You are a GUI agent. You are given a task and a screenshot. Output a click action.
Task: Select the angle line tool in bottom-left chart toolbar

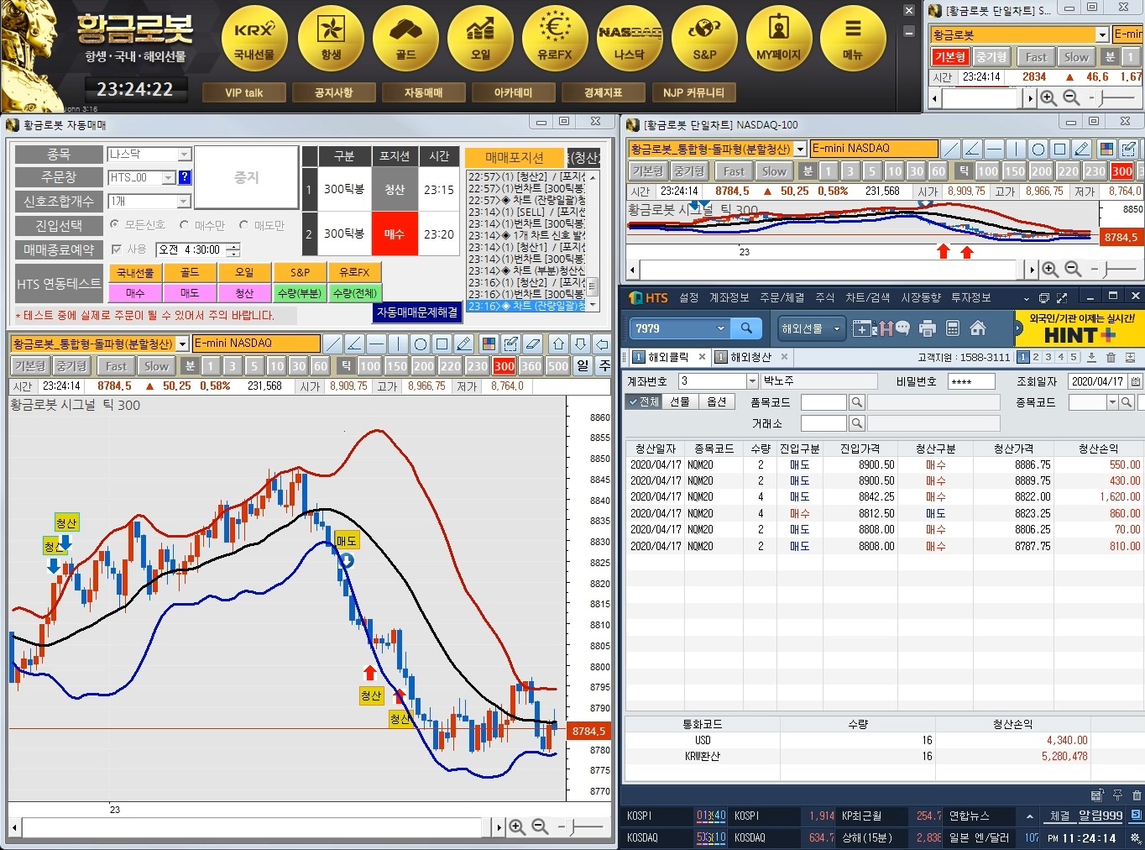354,344
